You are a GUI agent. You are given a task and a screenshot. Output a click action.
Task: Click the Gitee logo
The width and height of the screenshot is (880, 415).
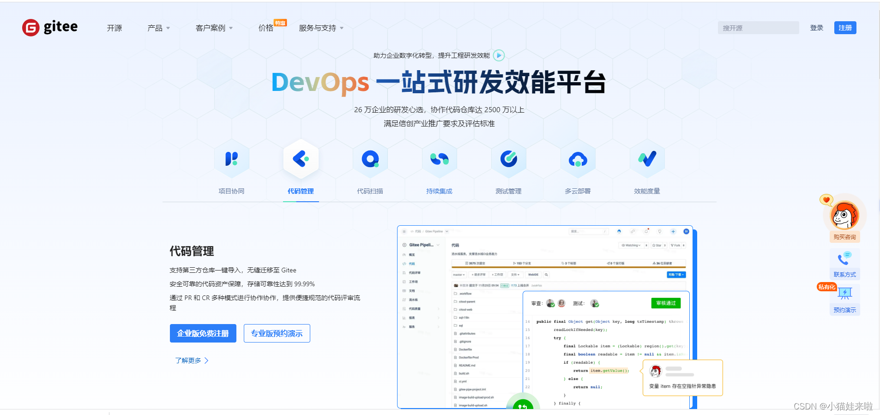click(50, 28)
